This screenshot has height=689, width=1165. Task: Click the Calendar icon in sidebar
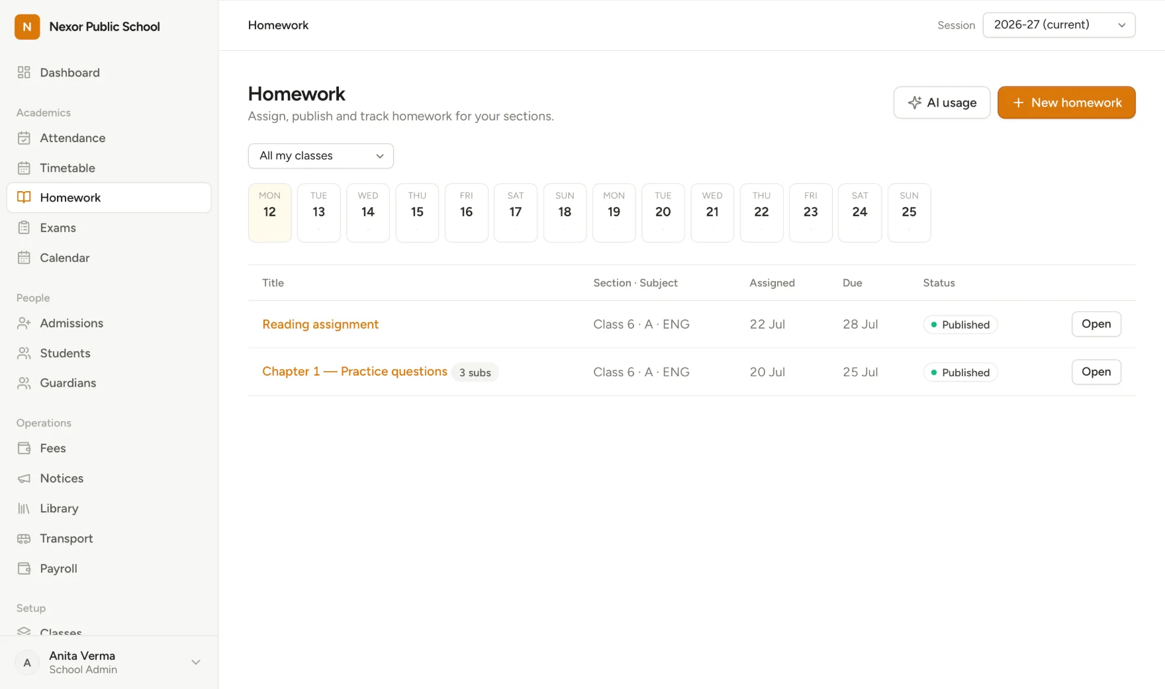(x=24, y=258)
